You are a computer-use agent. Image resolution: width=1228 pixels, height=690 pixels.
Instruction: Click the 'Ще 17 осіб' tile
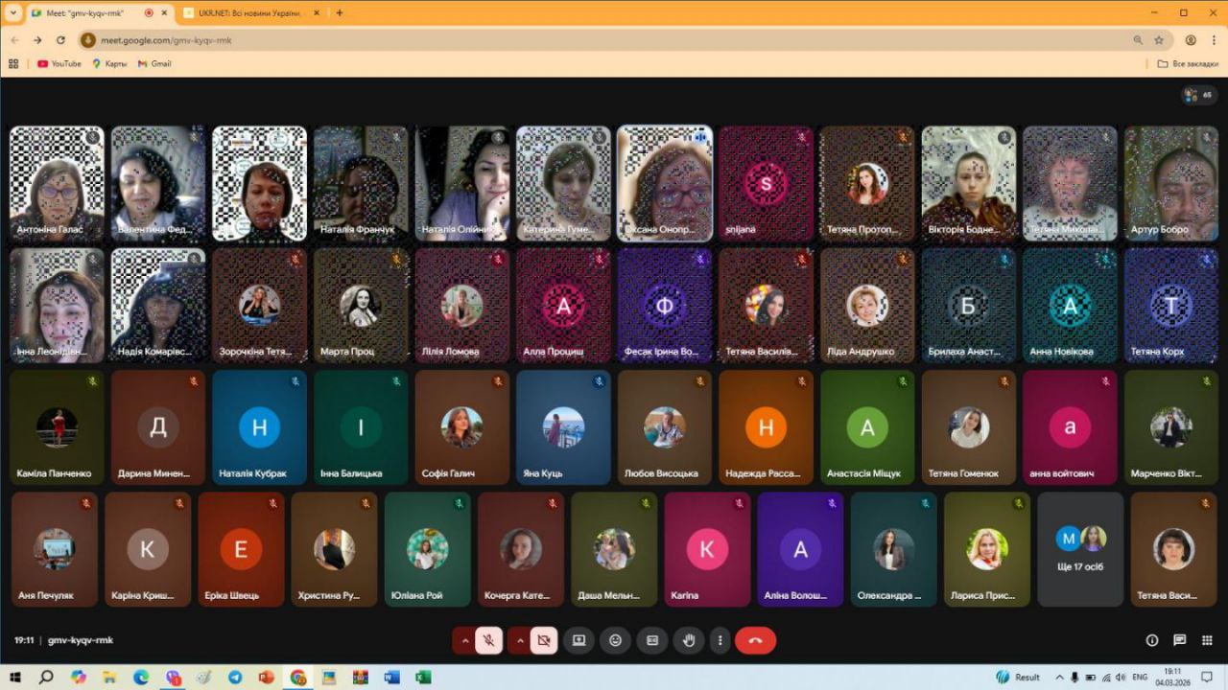click(x=1080, y=549)
